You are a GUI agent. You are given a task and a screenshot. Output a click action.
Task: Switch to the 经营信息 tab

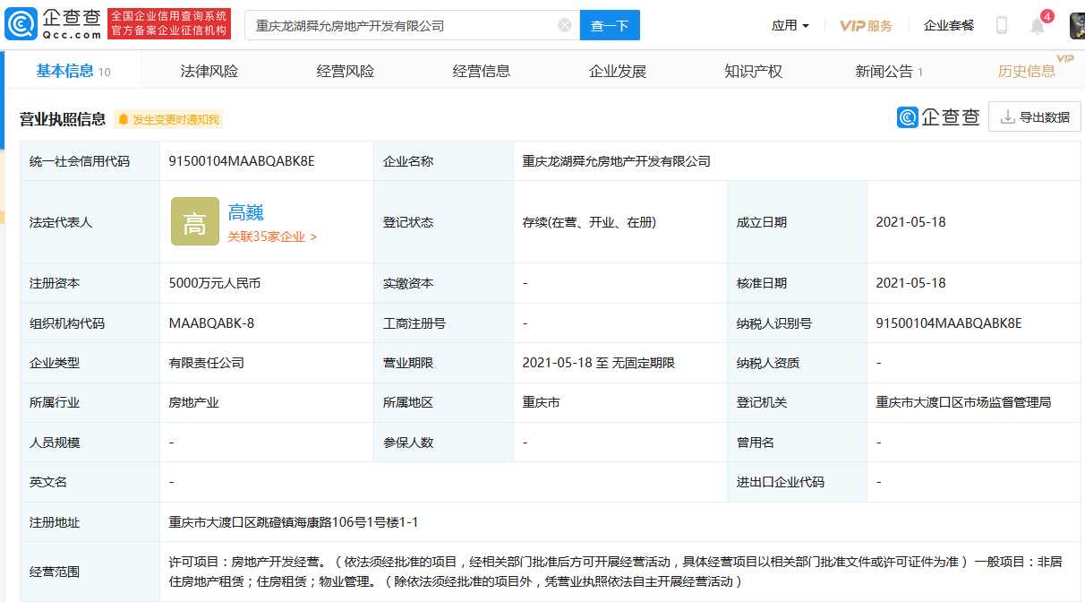482,71
